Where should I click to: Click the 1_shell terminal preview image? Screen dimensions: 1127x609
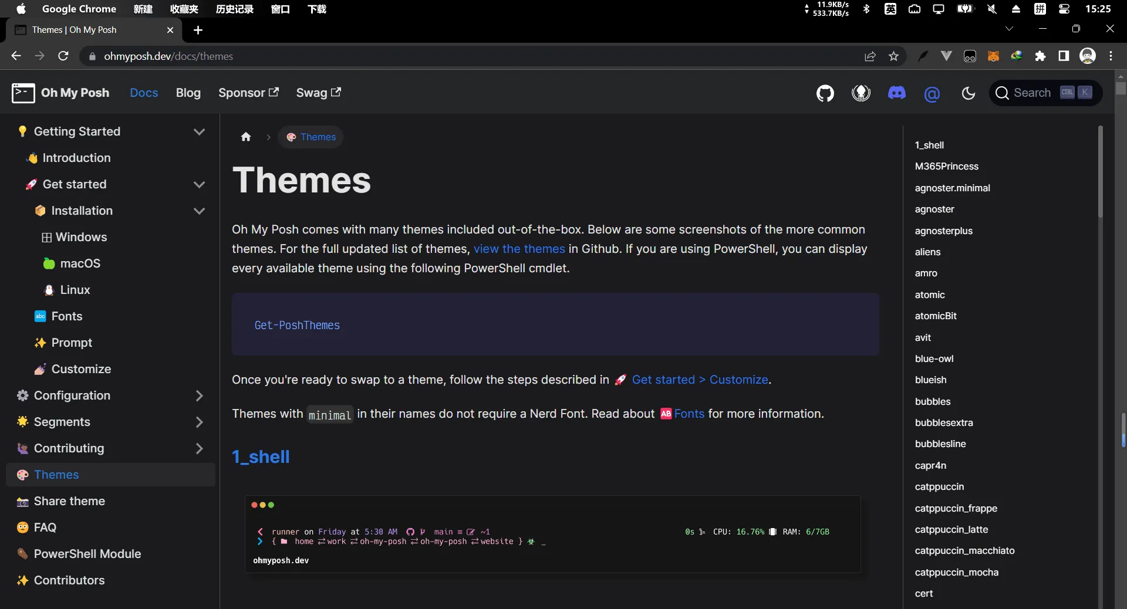(552, 534)
